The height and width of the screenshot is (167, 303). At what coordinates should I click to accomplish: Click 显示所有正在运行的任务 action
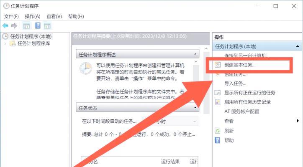(x=250, y=93)
